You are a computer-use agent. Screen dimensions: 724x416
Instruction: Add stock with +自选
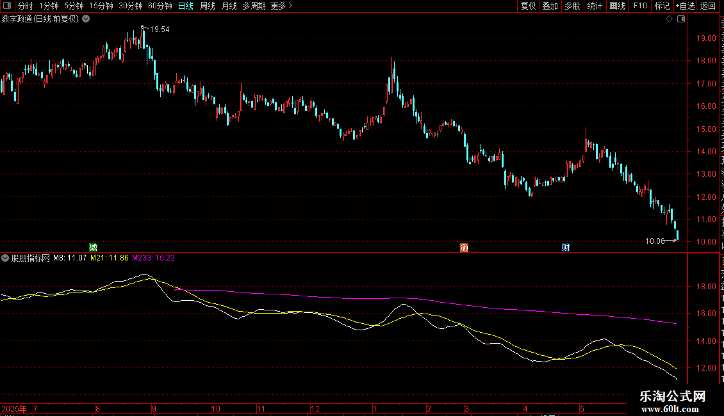(685, 6)
